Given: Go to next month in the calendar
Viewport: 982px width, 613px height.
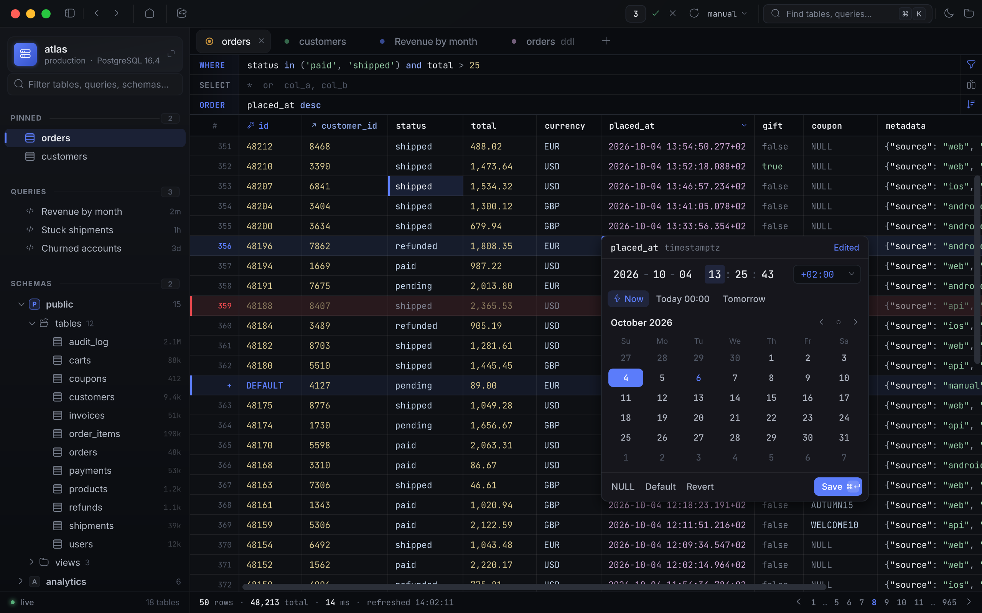Looking at the screenshot, I should 855,322.
